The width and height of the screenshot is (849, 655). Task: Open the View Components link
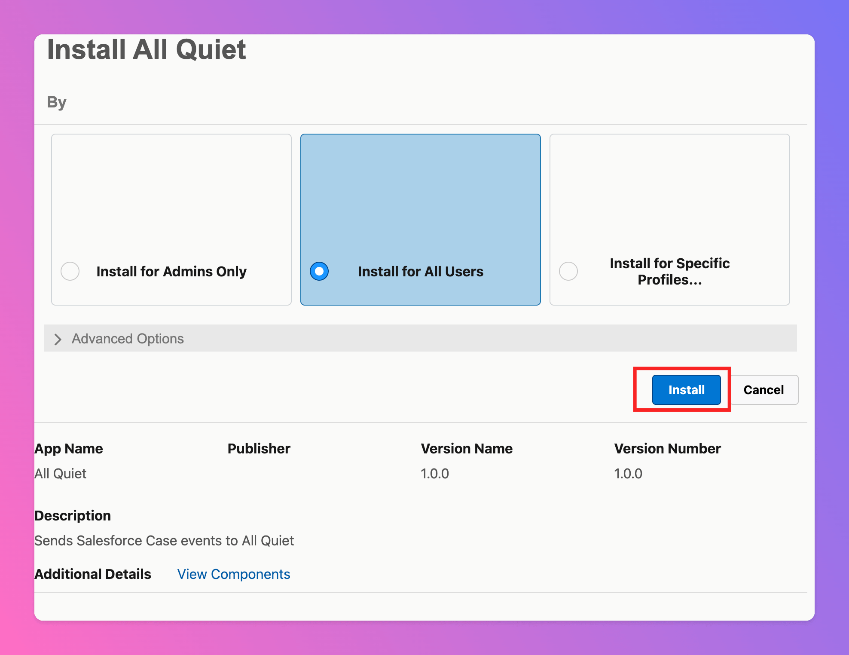coord(234,574)
